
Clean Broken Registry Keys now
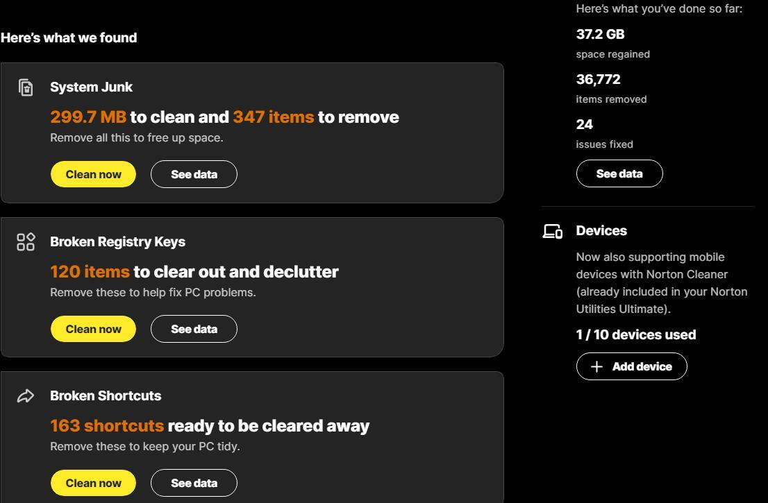pyautogui.click(x=93, y=329)
